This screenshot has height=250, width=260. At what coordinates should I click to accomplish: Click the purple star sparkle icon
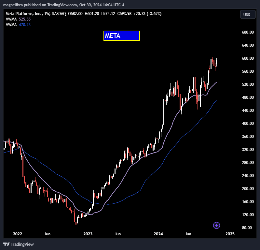216,226
